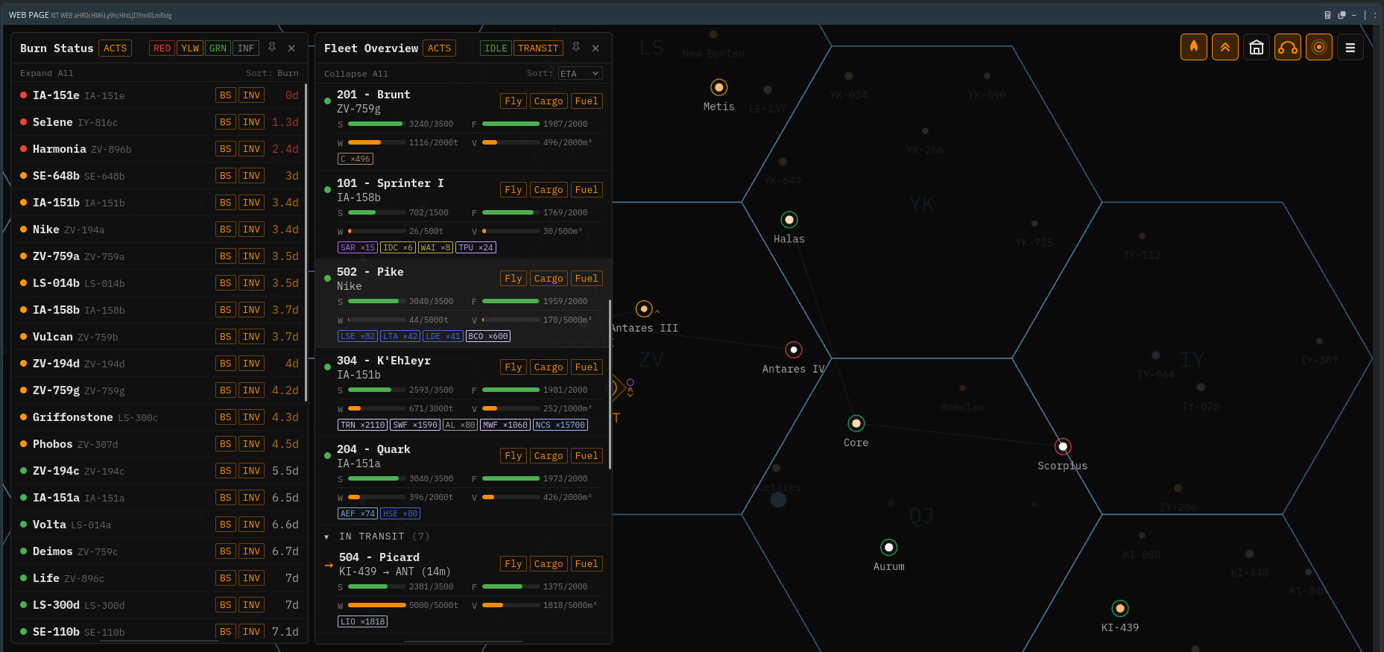Select the Aurum system marker
The height and width of the screenshot is (652, 1384).
(x=888, y=547)
